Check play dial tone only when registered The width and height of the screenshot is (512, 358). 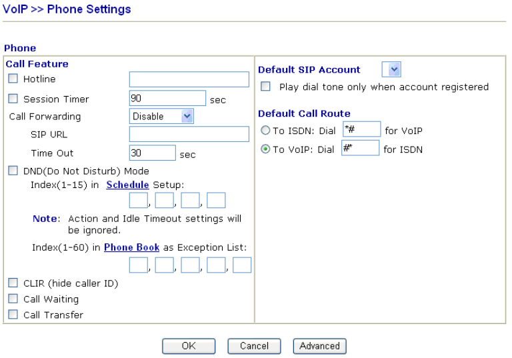[x=266, y=87]
